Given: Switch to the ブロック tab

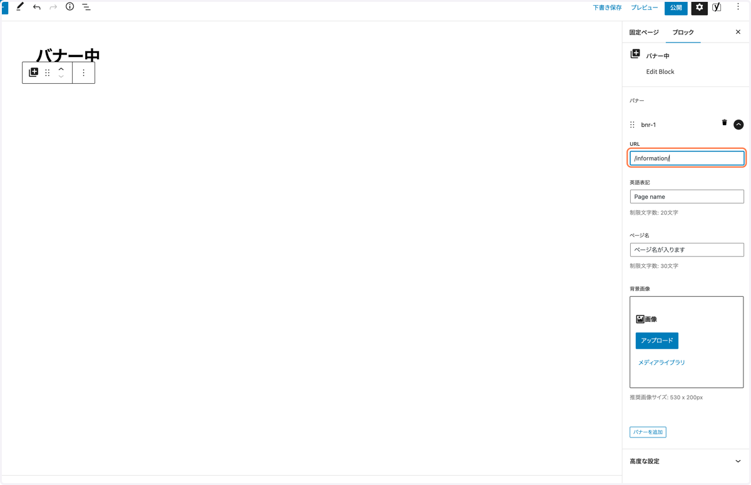Looking at the screenshot, I should pos(683,32).
